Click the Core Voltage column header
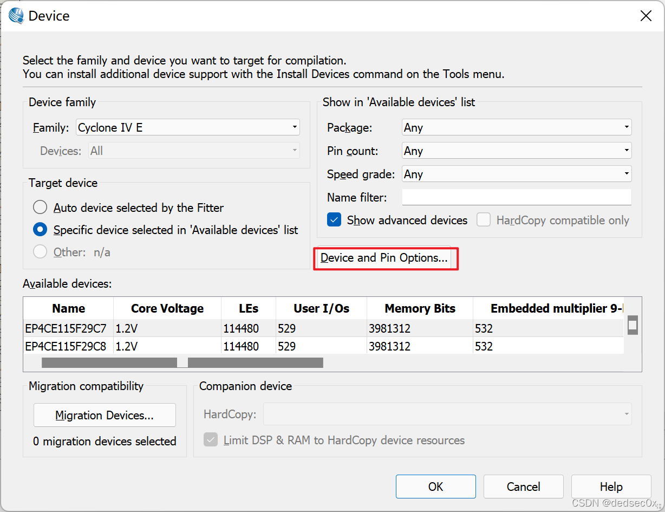 [167, 308]
